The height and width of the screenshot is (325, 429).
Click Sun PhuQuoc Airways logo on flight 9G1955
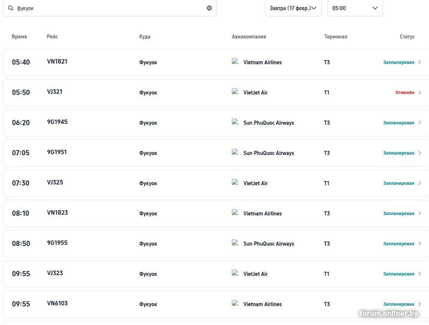(x=235, y=243)
